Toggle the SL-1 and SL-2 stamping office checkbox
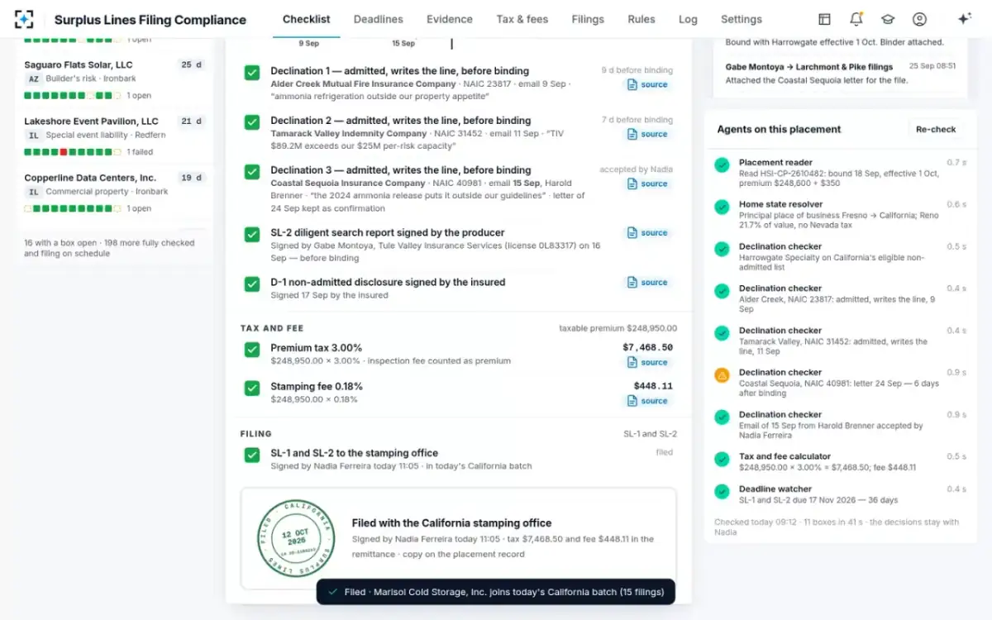The width and height of the screenshot is (992, 620). point(252,455)
